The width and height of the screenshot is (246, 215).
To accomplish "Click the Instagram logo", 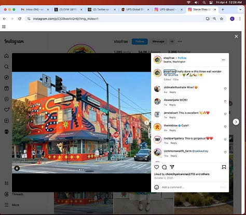I will click(x=14, y=42).
